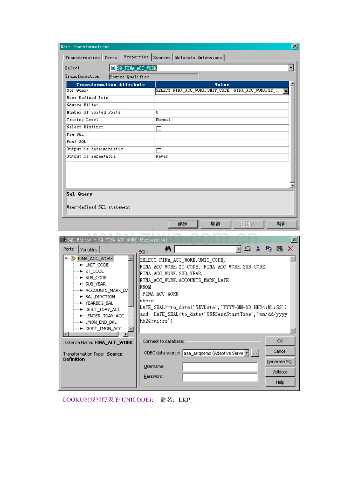Collapse the FINA_ACC_WORK tree node

tap(66, 258)
